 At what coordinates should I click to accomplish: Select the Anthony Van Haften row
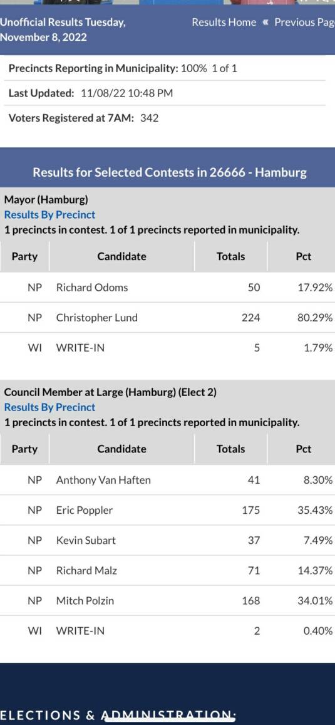click(167, 480)
